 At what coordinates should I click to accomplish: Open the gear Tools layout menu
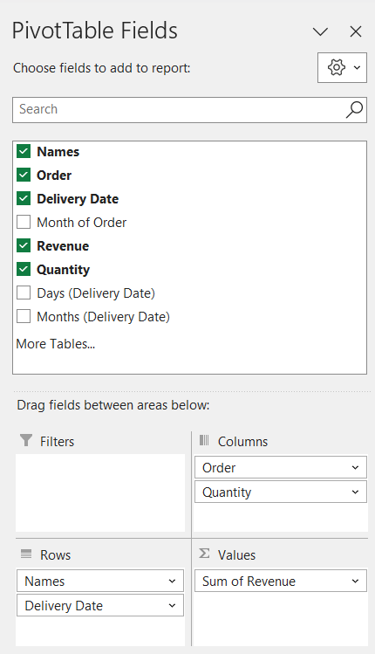pyautogui.click(x=342, y=67)
